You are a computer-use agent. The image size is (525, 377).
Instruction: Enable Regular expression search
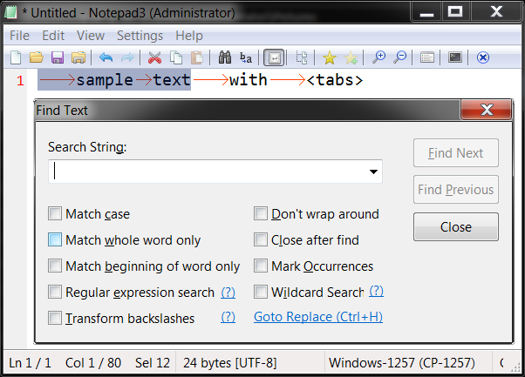(55, 292)
